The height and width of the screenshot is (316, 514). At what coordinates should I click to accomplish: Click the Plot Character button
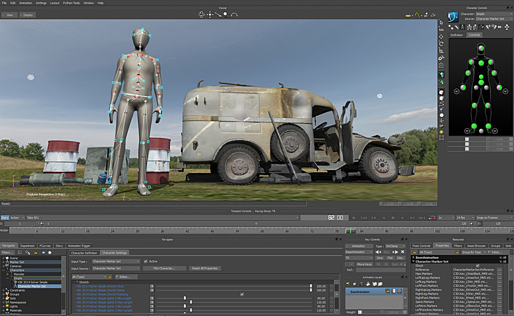(165, 268)
